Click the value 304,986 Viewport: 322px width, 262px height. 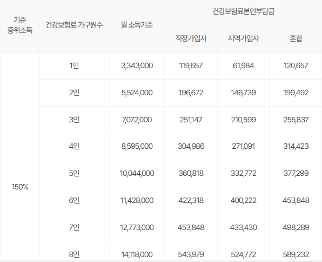[191, 146]
